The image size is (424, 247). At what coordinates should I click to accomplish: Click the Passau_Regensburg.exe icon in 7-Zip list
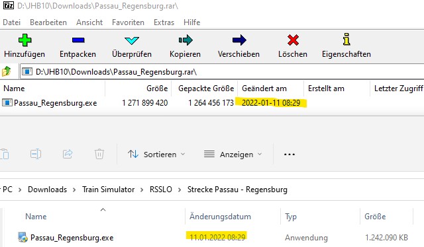(x=7, y=103)
